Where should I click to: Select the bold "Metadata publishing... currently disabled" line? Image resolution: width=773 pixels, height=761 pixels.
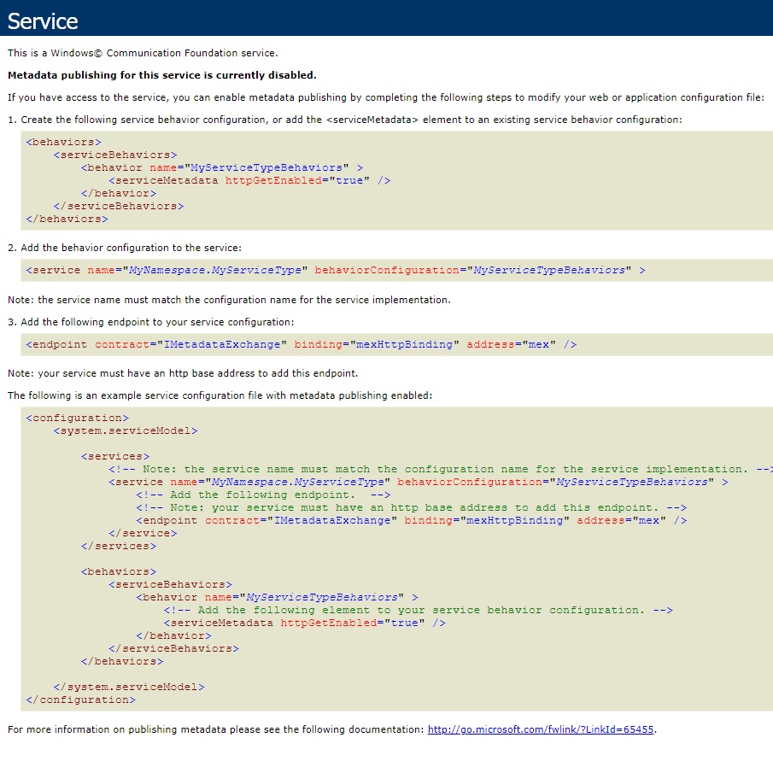point(161,75)
